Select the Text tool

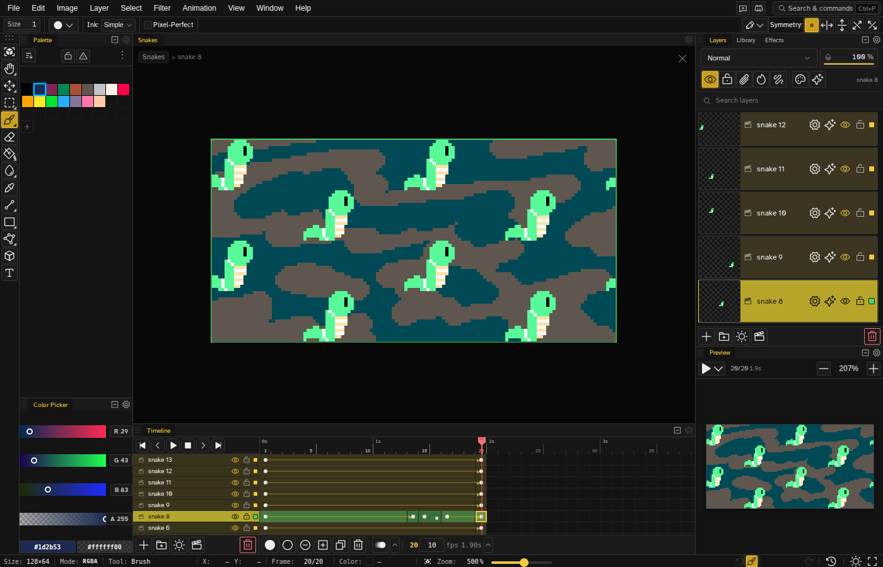click(9, 273)
